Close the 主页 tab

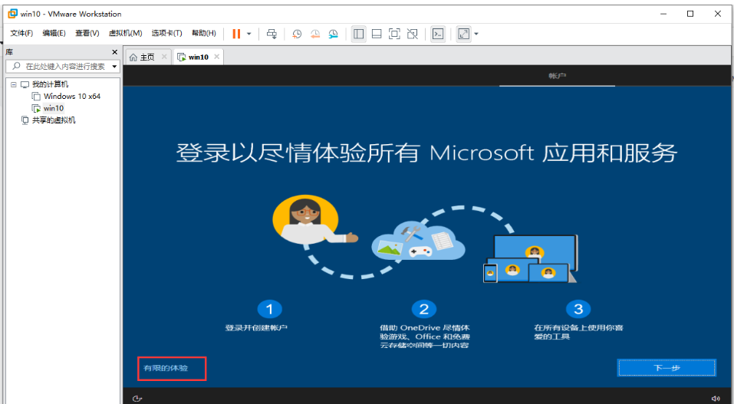coord(164,57)
